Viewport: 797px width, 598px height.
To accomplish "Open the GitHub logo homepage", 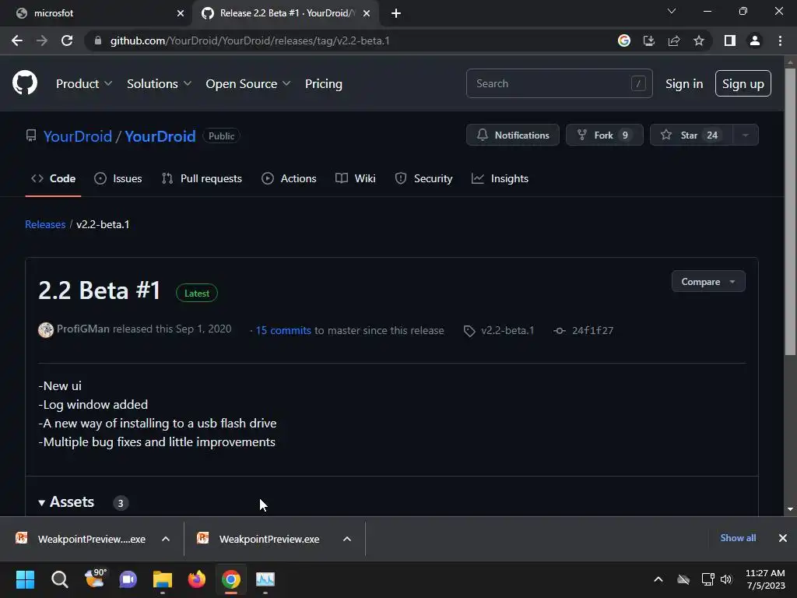I will click(x=25, y=83).
